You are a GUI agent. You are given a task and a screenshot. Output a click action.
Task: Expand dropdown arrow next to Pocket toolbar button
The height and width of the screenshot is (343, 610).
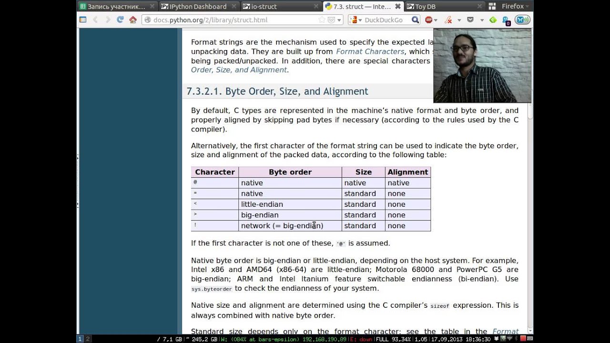point(482,20)
